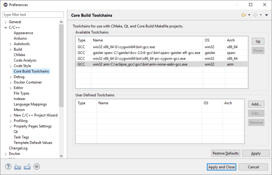Open the preferences view menu triangle
This screenshot has width=272, height=175.
pos(267,15)
